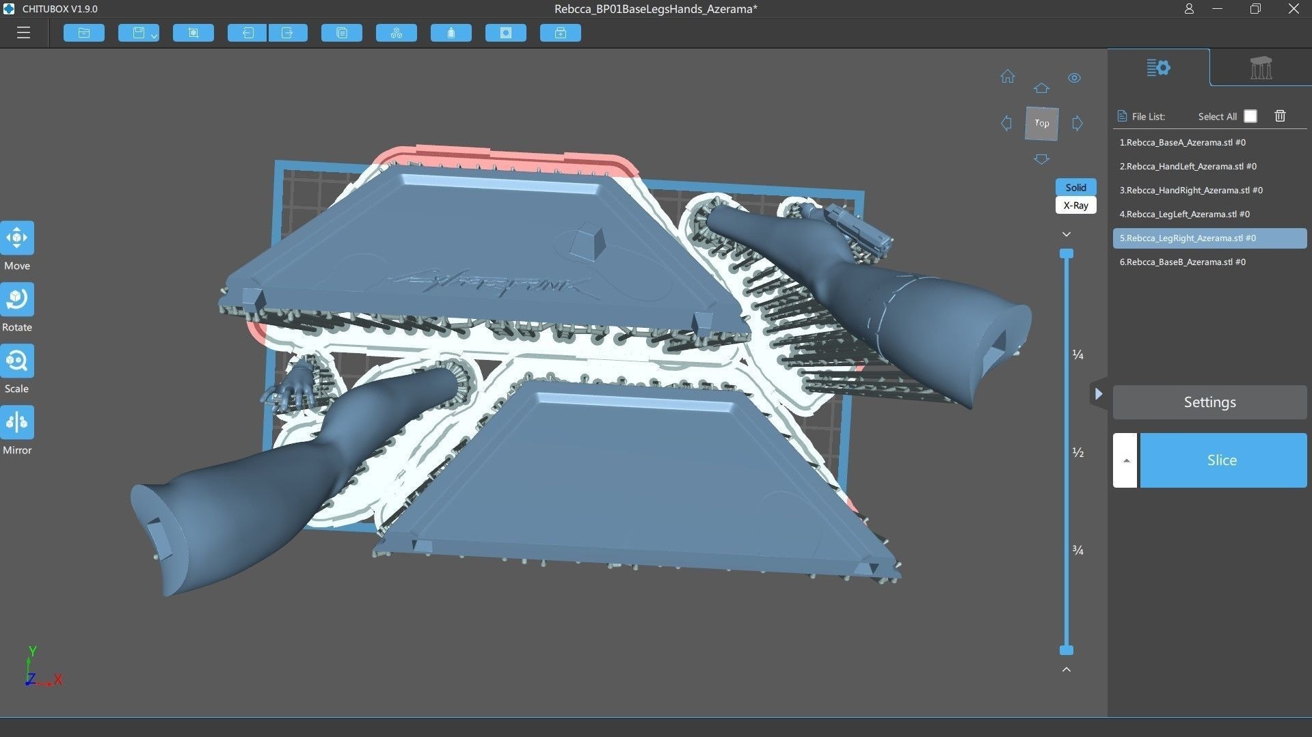This screenshot has width=1312, height=737.
Task: Open the hamburger main menu
Action: [x=23, y=33]
